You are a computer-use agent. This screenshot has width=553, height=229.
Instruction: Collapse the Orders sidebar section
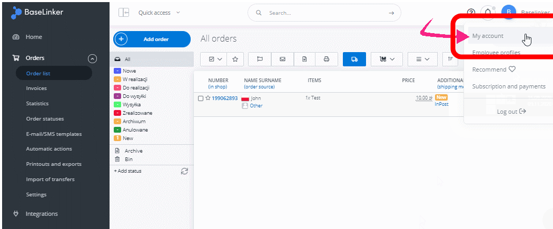(92, 58)
